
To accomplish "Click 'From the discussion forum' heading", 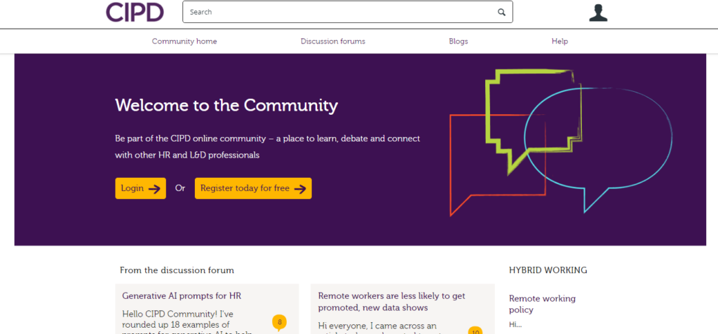I will click(177, 270).
